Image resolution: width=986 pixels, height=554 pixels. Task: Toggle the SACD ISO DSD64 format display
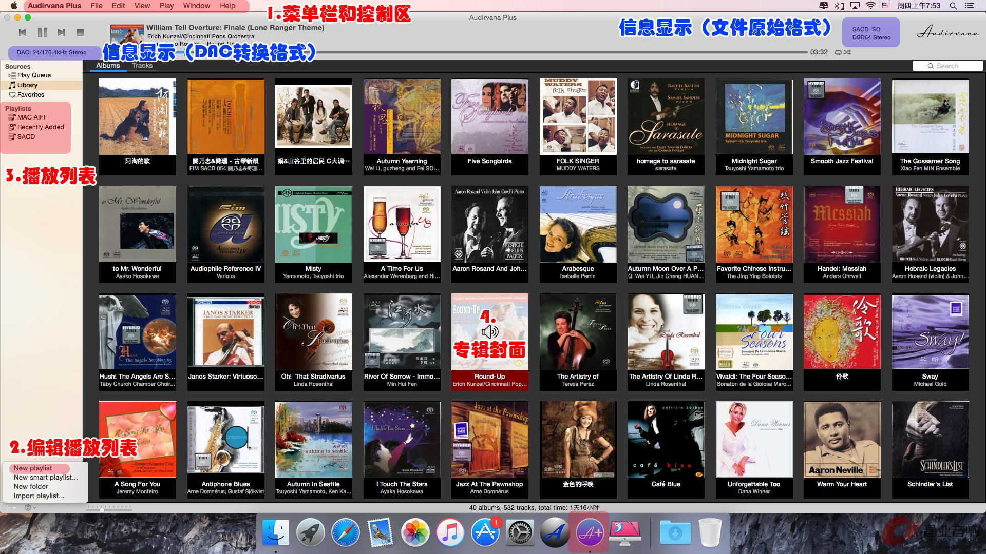point(871,33)
